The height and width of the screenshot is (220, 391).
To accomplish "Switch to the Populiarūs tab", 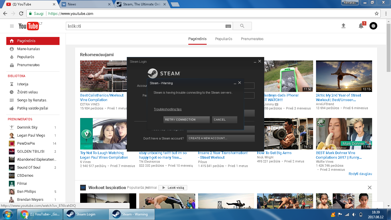I will click(224, 39).
